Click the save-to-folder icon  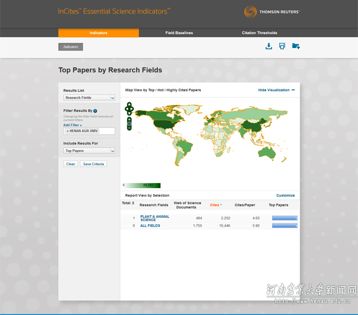coord(296,46)
